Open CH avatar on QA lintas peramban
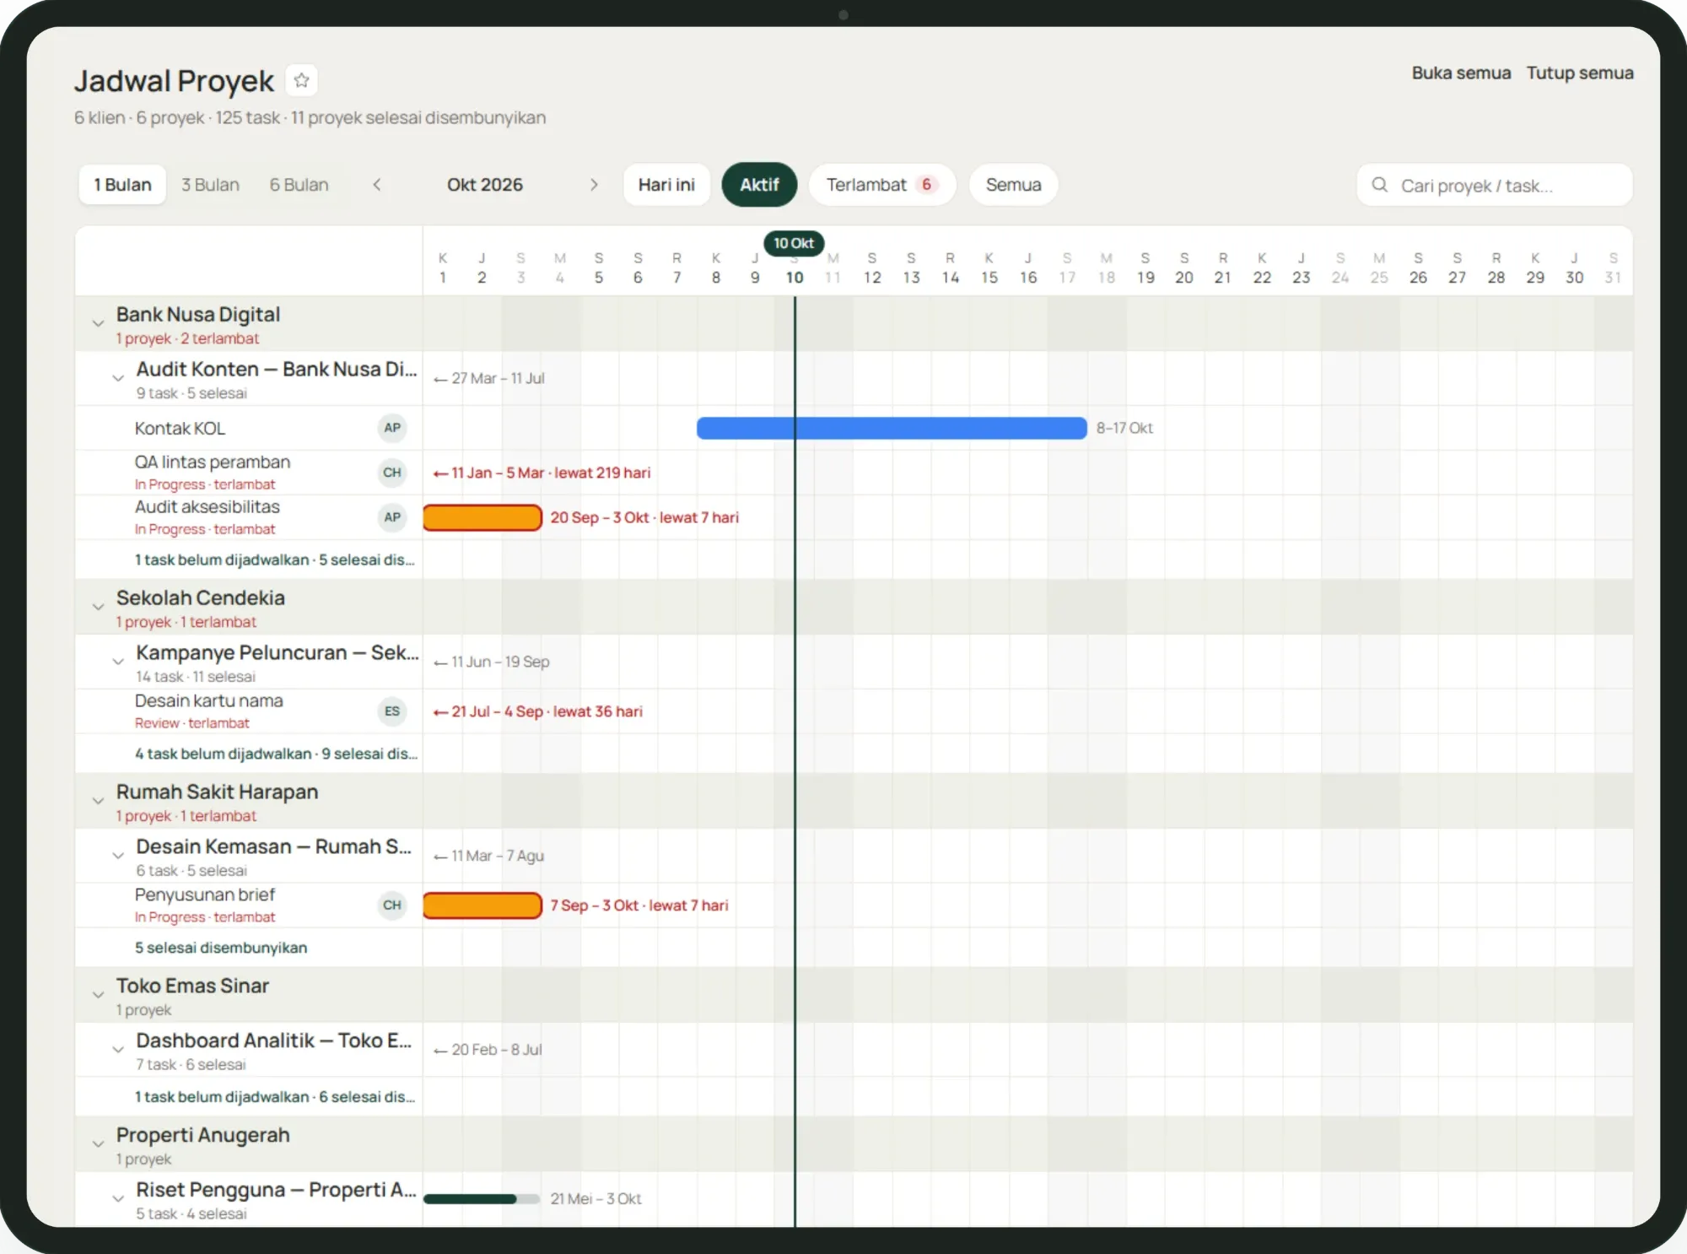The width and height of the screenshot is (1687, 1254). (392, 473)
